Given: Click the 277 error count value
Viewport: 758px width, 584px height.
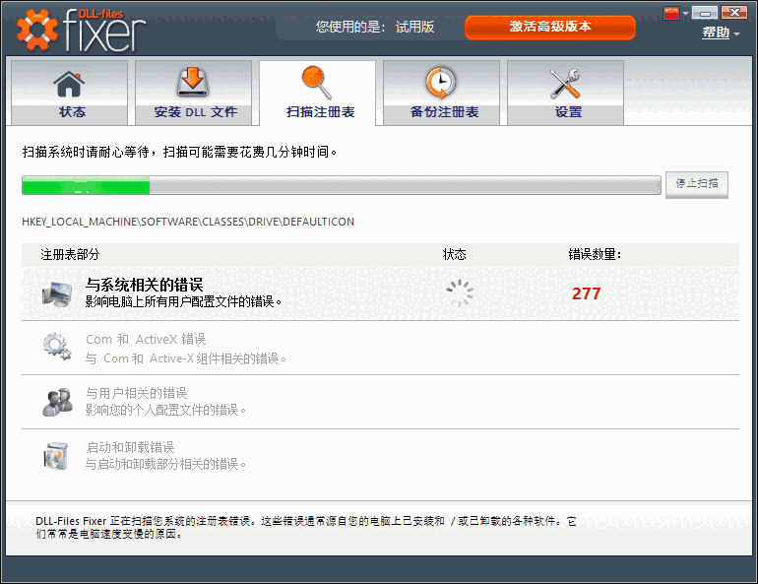Looking at the screenshot, I should tap(586, 293).
